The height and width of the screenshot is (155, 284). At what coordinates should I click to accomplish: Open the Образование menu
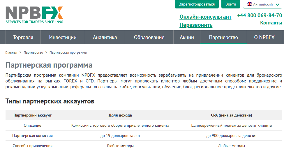149,37
